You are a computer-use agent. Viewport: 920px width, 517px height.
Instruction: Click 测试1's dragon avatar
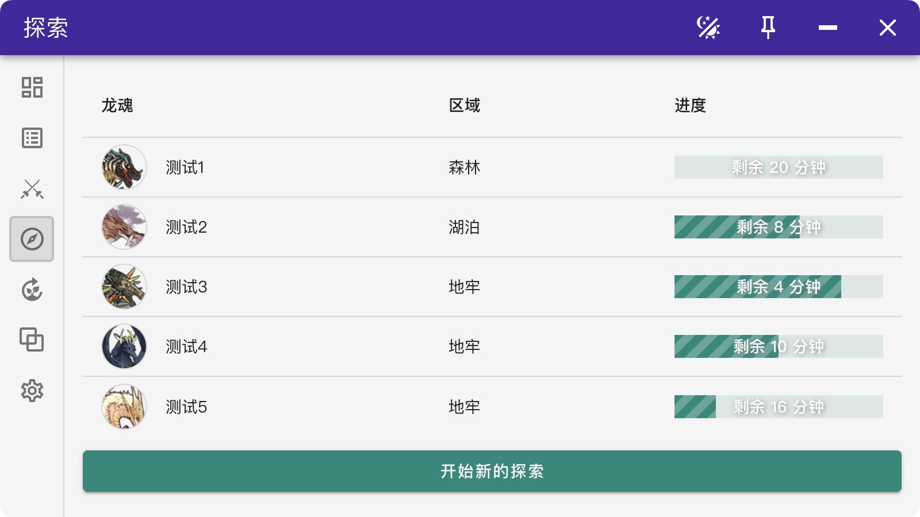tap(124, 167)
